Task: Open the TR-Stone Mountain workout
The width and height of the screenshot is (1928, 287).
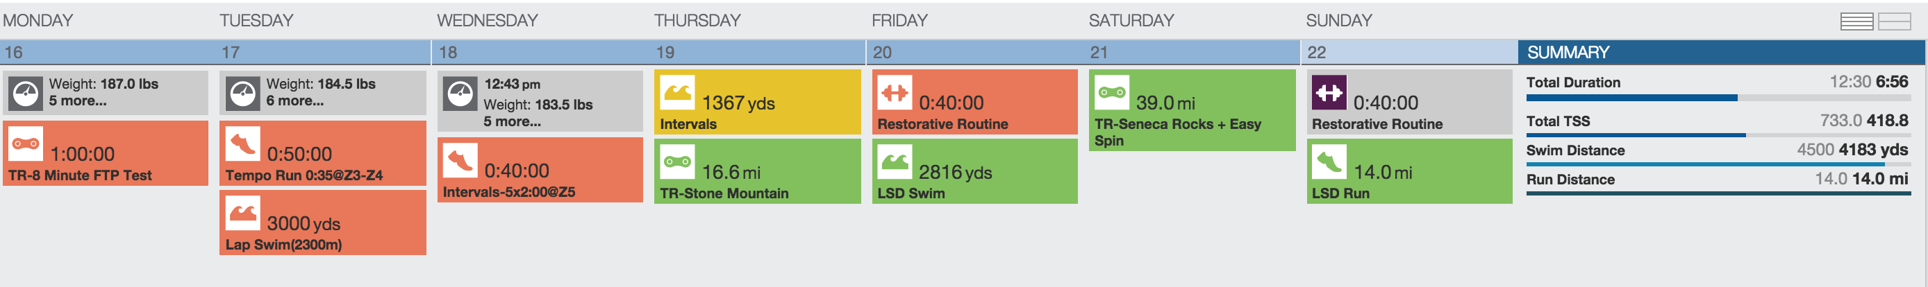Action: [x=758, y=171]
